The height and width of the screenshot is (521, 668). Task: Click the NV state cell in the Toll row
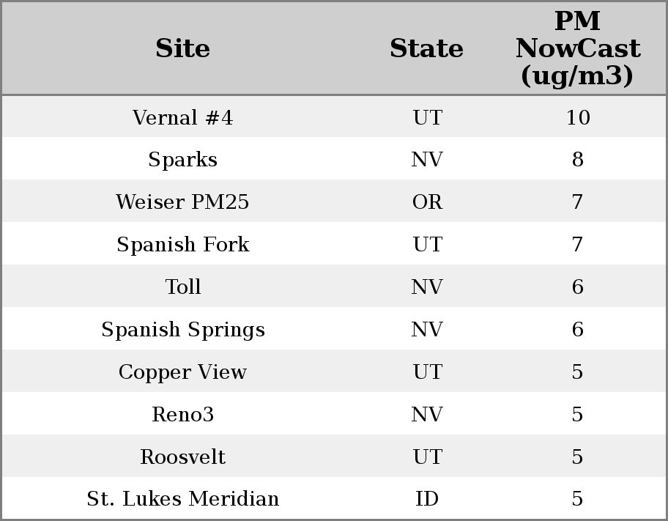[427, 287]
